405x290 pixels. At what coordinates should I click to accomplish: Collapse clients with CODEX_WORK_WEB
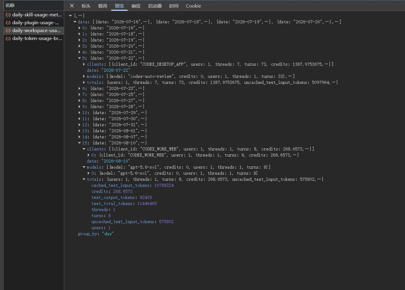coord(84,149)
